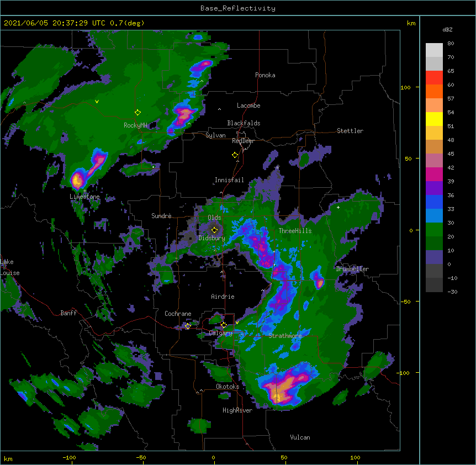This screenshot has width=476, height=465.
Task: Click the Lake Louise label
Action: pyautogui.click(x=10, y=267)
